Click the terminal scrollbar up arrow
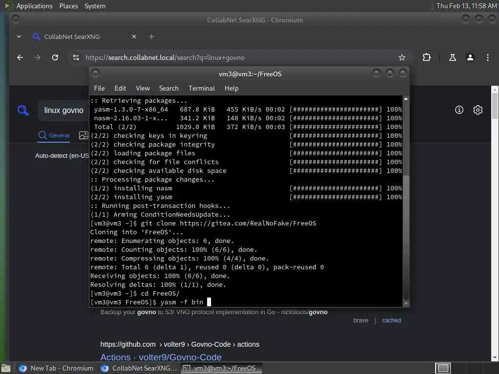Viewport: 499px width, 374px height. point(406,99)
